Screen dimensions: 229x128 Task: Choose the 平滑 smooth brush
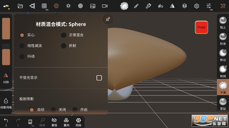pyautogui.click(x=223, y=87)
